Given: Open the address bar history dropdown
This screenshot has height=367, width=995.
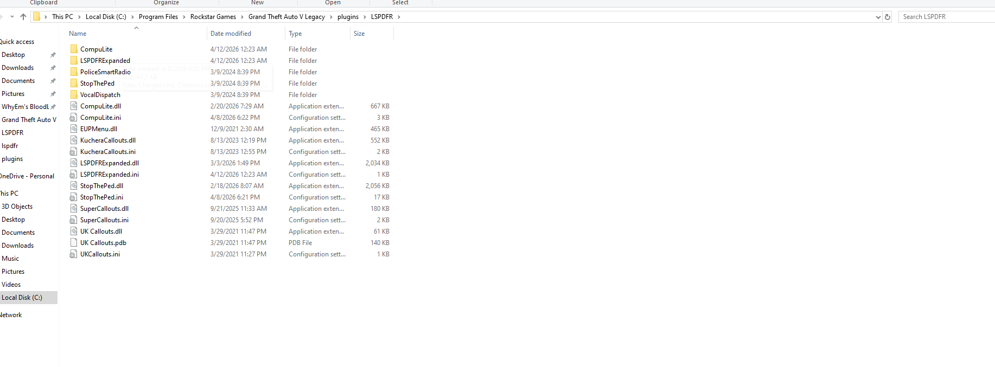Looking at the screenshot, I should [x=878, y=17].
